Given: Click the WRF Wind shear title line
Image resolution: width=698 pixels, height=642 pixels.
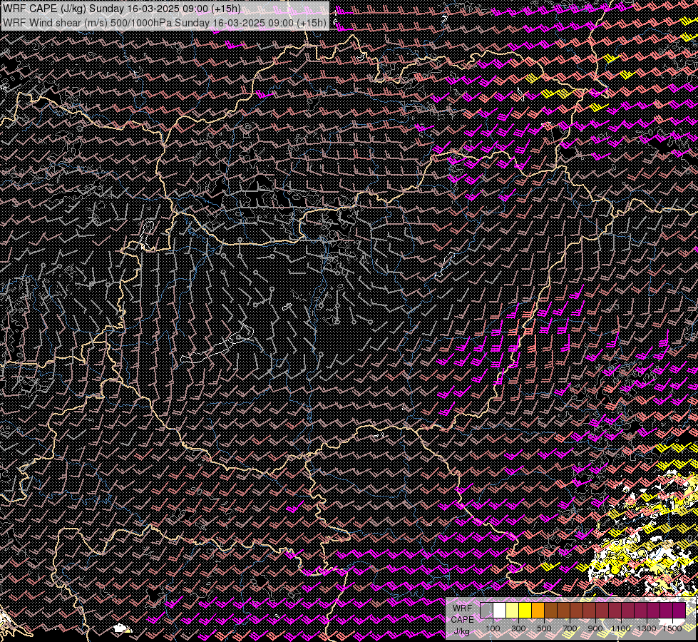Looking at the screenshot, I should pos(165,22).
